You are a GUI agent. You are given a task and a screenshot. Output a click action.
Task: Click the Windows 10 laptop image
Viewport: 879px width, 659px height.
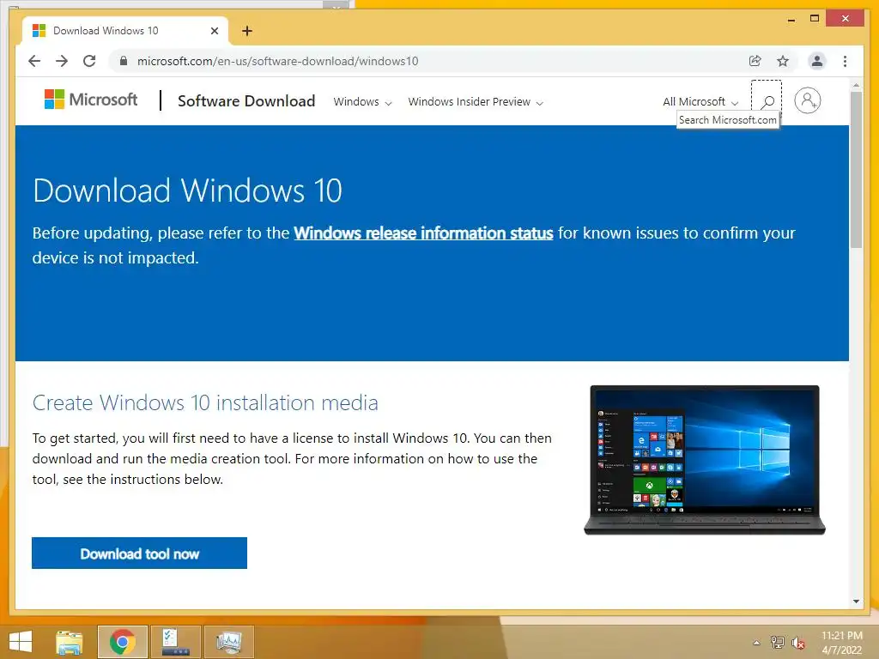pos(705,460)
